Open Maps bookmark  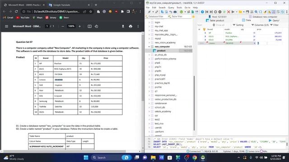pos(37,18)
